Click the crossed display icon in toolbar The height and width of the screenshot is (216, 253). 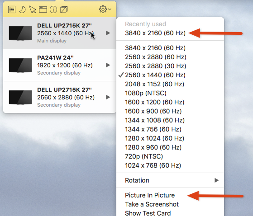64,9
